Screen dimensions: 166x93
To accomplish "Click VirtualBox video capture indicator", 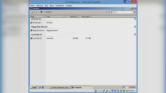I will coord(115,91).
